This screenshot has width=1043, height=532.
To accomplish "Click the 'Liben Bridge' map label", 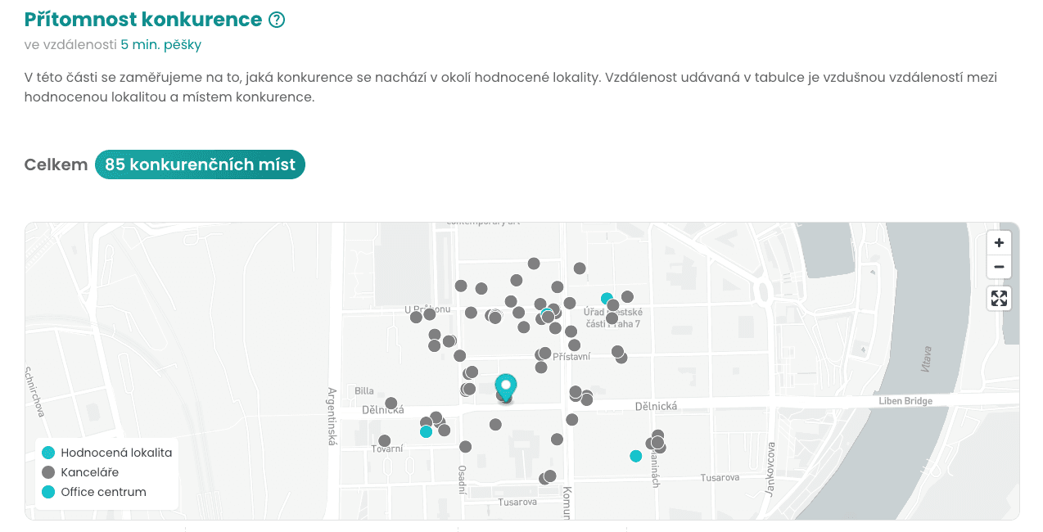I will tap(905, 401).
